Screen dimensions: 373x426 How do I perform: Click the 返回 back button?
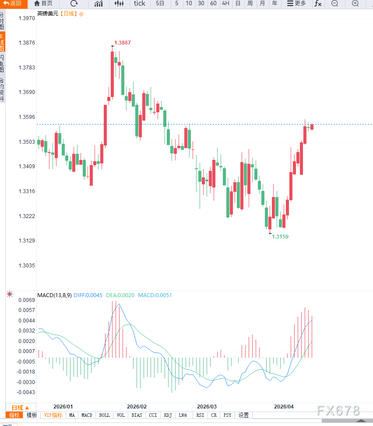click(x=13, y=3)
